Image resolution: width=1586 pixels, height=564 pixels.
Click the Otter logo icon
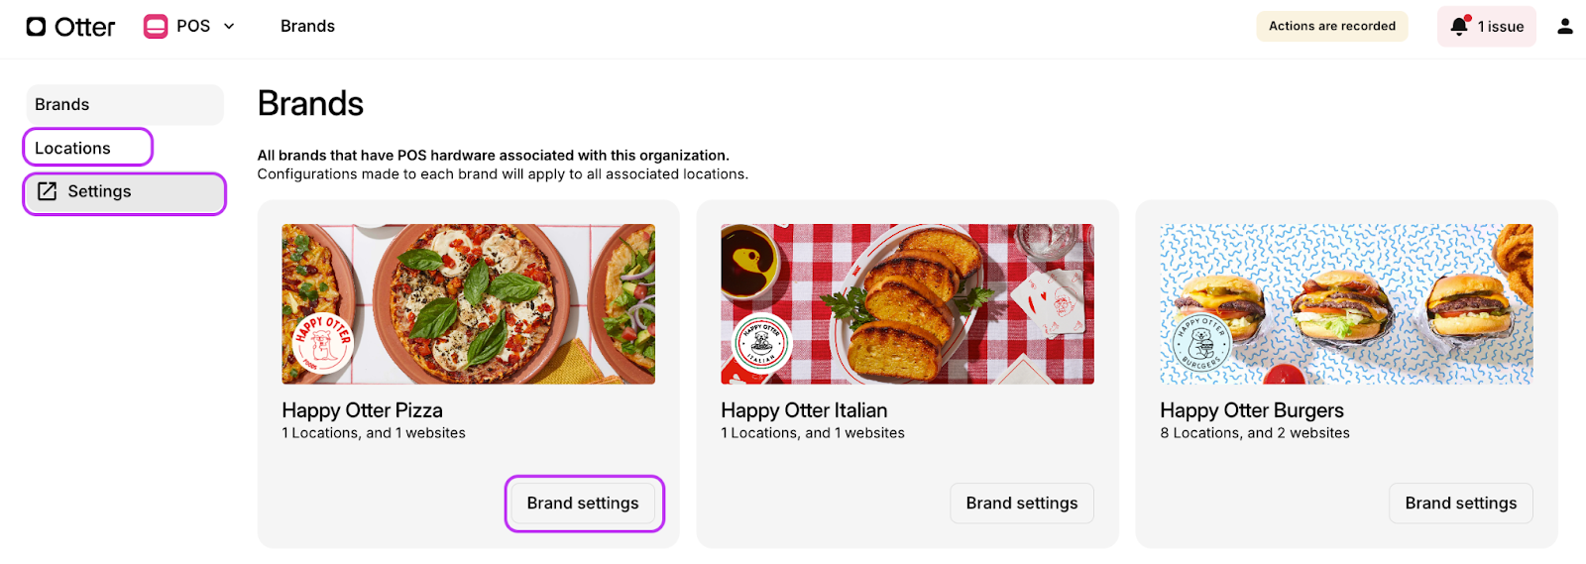coord(36,27)
